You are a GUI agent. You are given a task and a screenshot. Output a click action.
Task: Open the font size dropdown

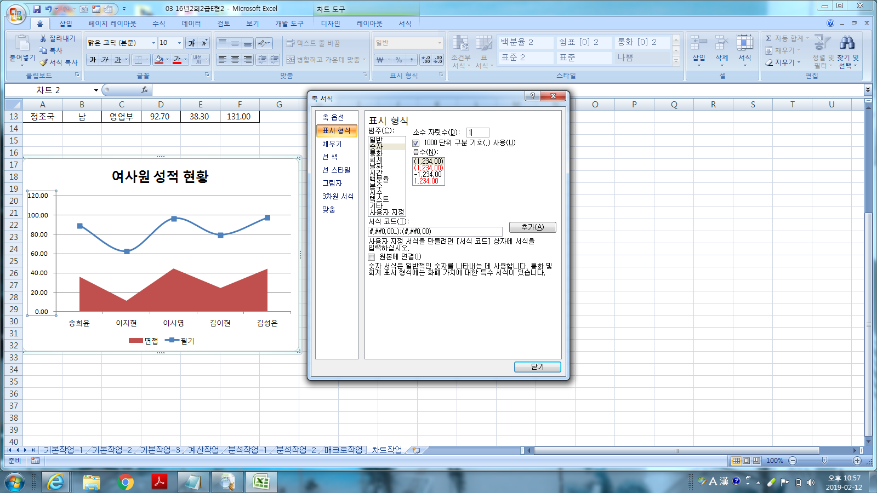(179, 43)
